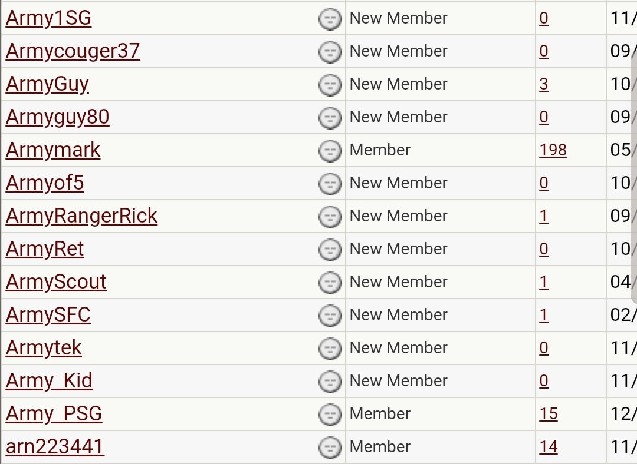Screen dimensions: 637x464
Task: Open Army_PSG's 15 posts link
Action: tap(548, 414)
